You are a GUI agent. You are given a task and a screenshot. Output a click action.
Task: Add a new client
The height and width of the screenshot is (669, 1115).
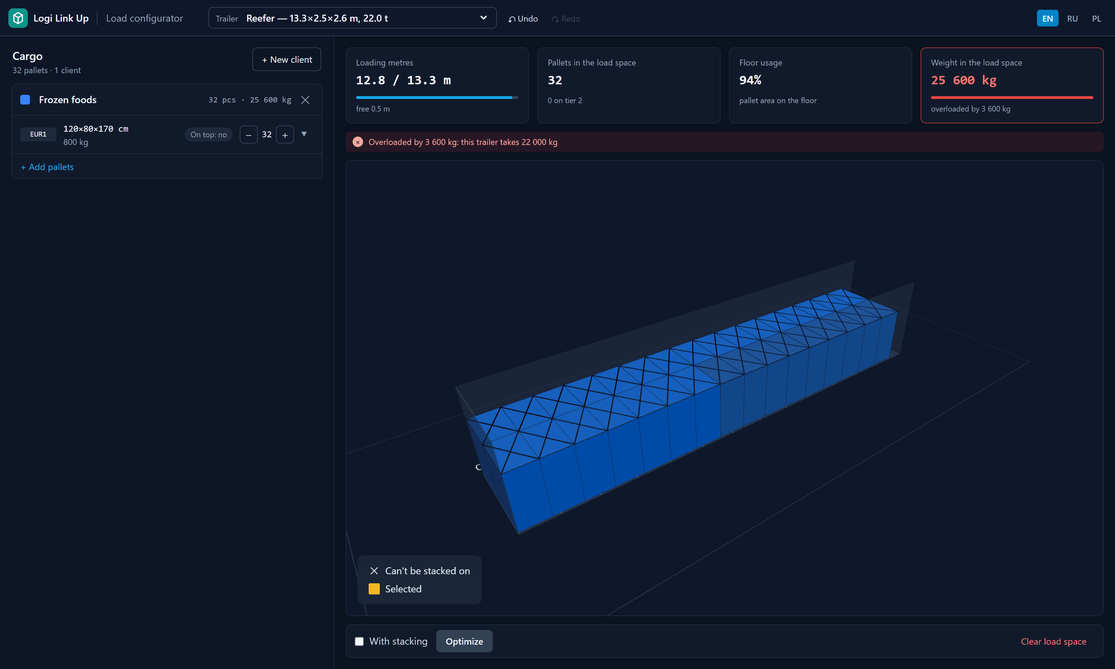tap(287, 60)
